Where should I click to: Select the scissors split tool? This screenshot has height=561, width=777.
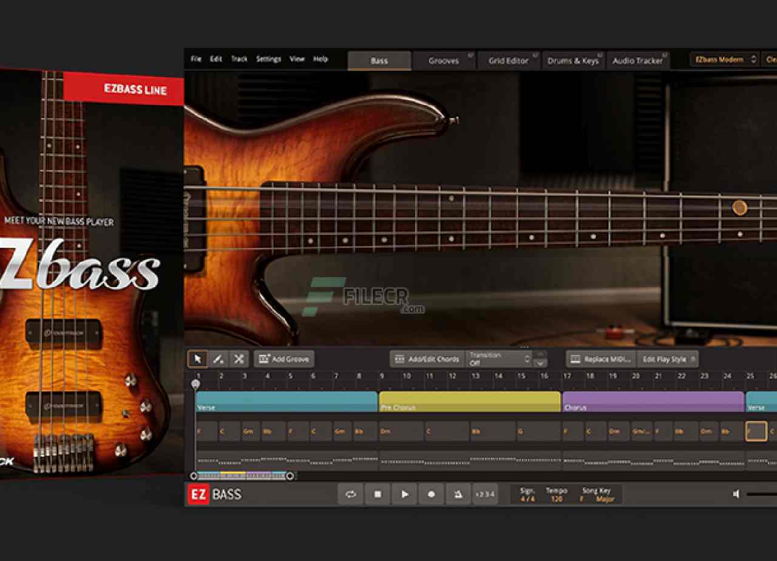(x=239, y=359)
